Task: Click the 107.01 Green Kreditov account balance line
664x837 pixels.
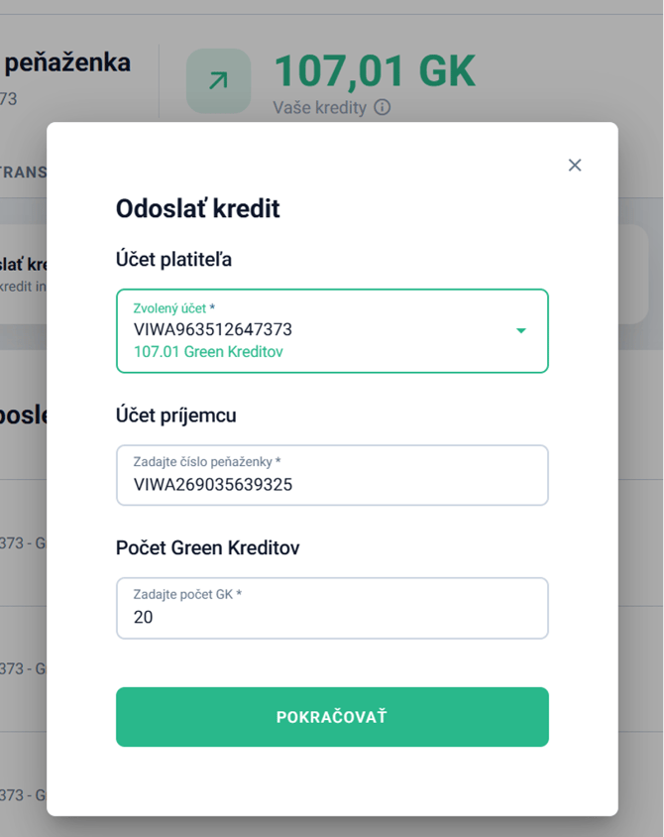Action: 208,352
